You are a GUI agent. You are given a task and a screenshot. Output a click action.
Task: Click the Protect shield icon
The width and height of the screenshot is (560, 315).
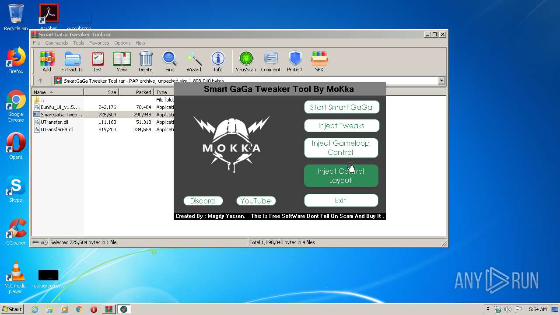[295, 61]
